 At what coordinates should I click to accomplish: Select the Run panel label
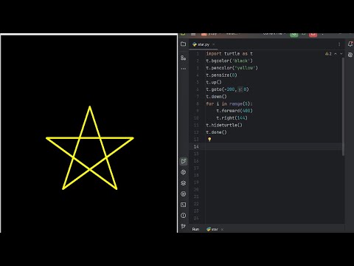(x=195, y=229)
